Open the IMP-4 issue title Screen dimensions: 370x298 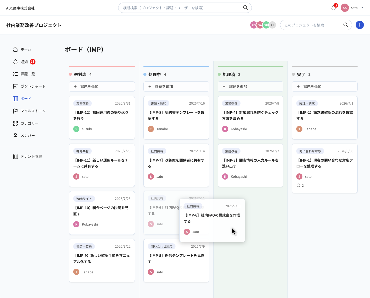click(x=251, y=116)
